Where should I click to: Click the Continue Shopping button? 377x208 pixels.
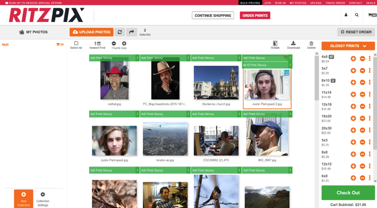[x=213, y=15]
